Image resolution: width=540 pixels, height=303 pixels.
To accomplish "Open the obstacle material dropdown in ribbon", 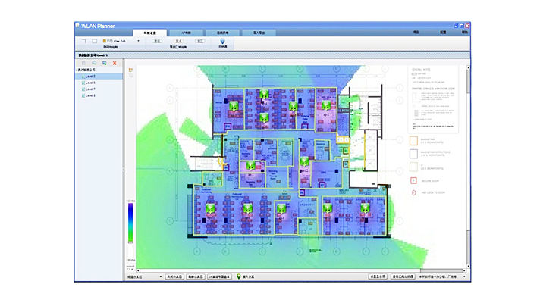I will point(137,41).
